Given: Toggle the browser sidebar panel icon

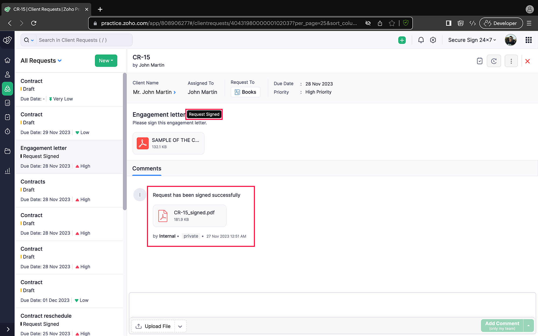Looking at the screenshot, I should 448,23.
